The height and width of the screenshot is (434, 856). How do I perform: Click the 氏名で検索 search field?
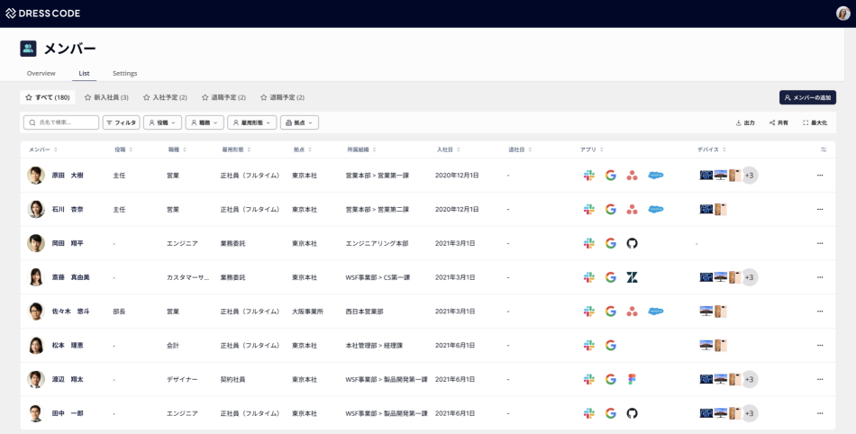[x=61, y=122]
